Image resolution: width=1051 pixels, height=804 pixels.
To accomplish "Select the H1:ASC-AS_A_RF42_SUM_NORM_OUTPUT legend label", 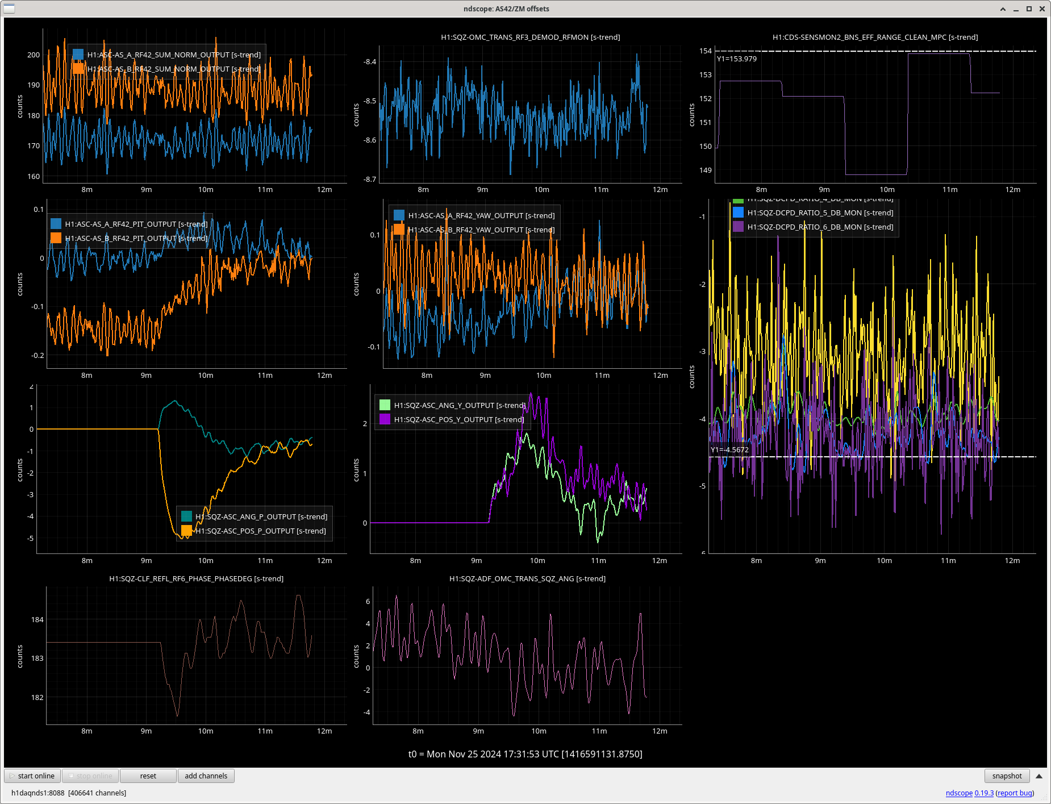I will click(174, 55).
